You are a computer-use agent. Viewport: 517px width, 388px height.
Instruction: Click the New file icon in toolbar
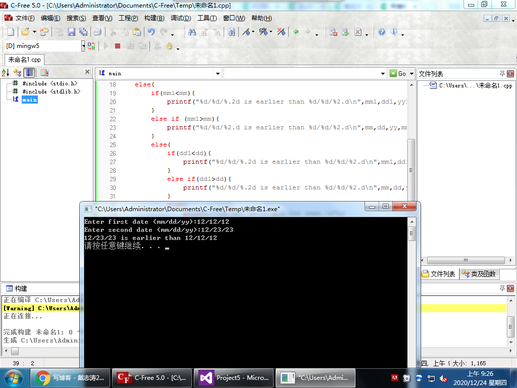pyautogui.click(x=10, y=32)
